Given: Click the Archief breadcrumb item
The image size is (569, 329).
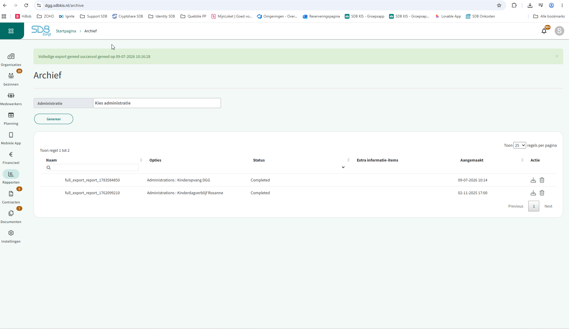Looking at the screenshot, I should coord(90,31).
